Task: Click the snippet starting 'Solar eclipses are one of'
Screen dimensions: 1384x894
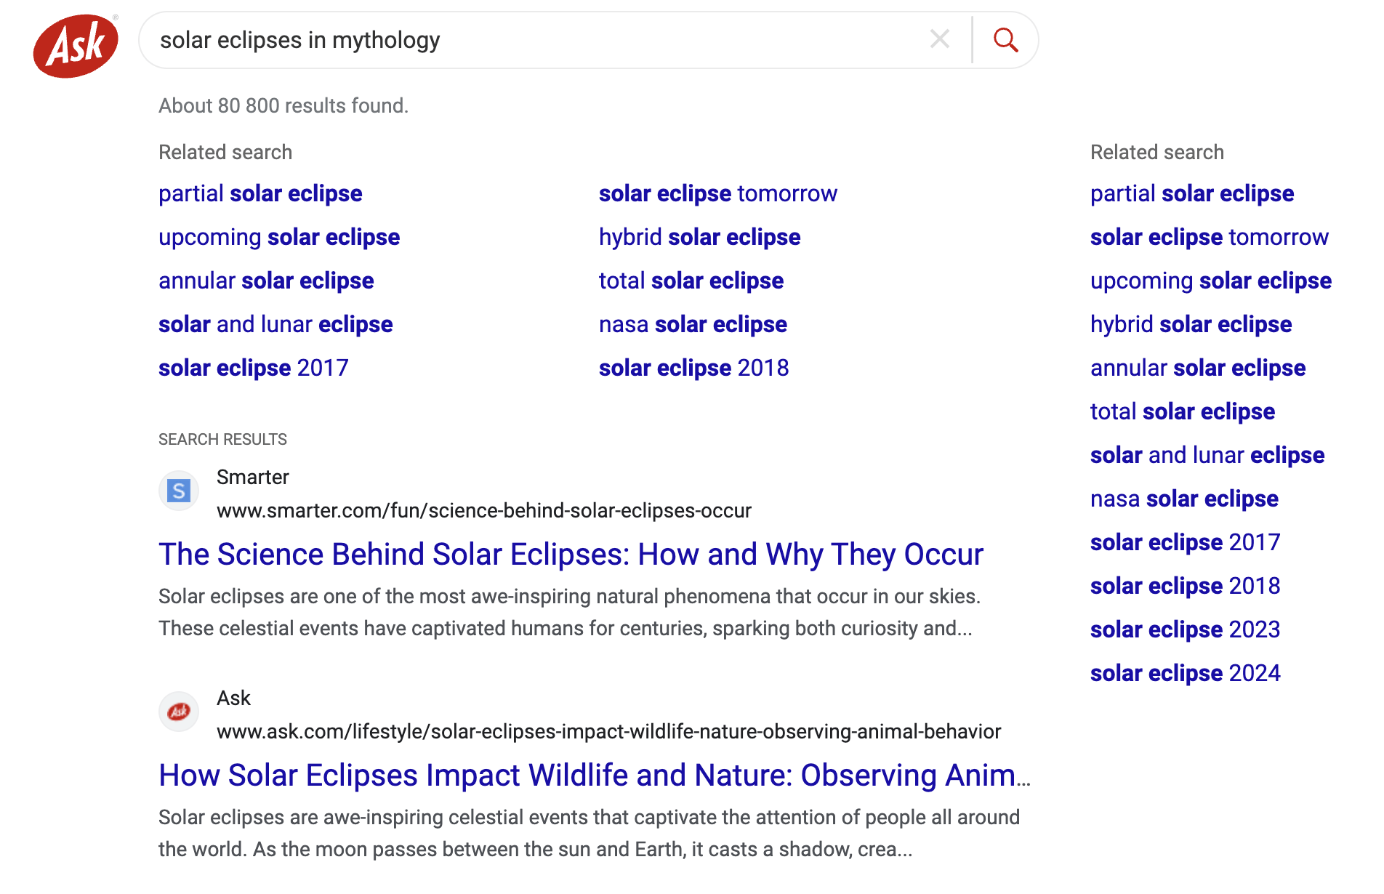Action: pos(569,613)
